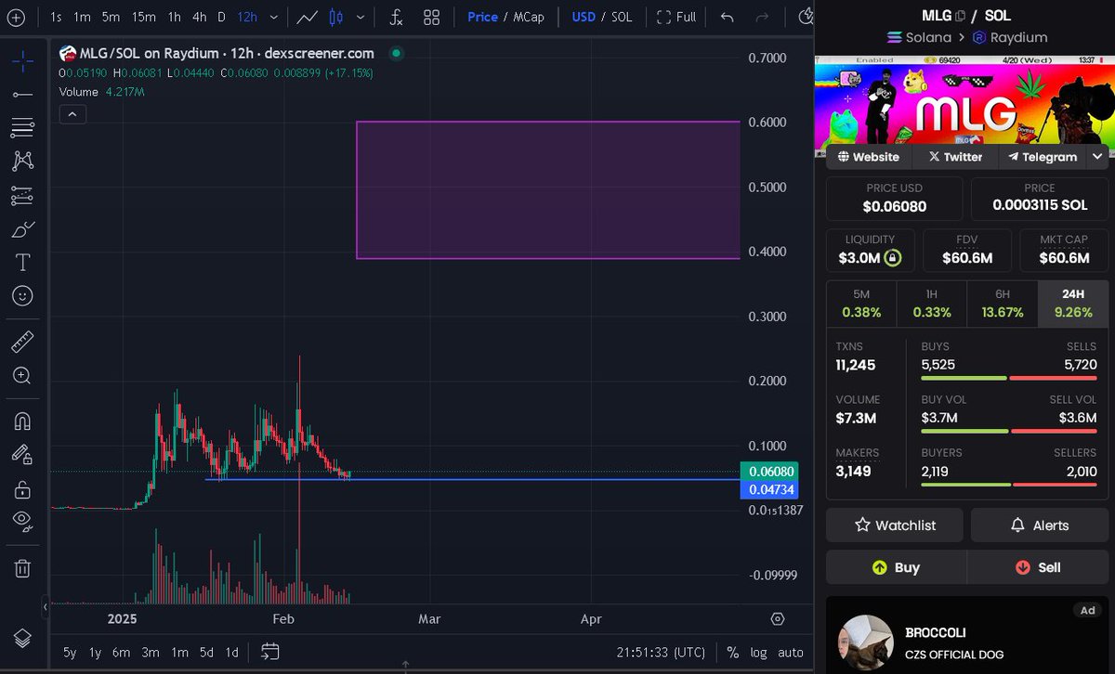Enable magnet mode for drawings
Screen dimensions: 1115x674
coord(22,421)
